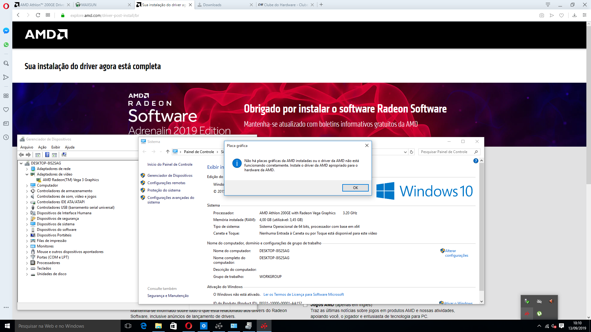This screenshot has height=332, width=591.
Task: Click Device Manager help toolbar icon
Action: coord(47,155)
